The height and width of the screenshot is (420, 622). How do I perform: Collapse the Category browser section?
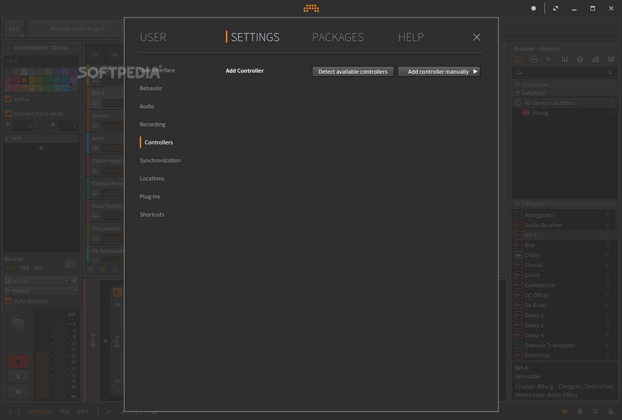pos(518,203)
